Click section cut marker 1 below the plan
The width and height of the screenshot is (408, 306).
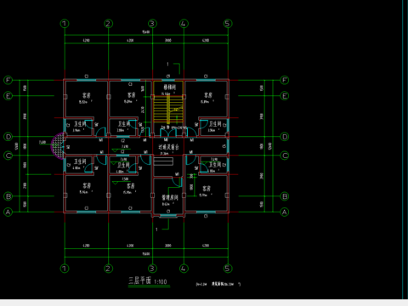click(x=162, y=224)
